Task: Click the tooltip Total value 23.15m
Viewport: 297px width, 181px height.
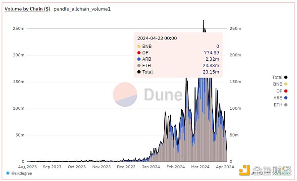Action: (x=211, y=72)
